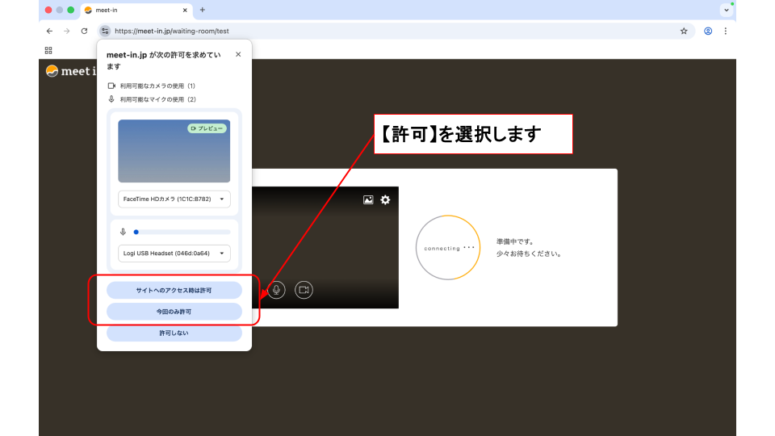Select the meet-in browser tab
Image resolution: width=775 pixels, height=436 pixels.
(133, 10)
